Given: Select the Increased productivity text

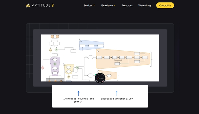Looking at the screenshot, I should (x=117, y=99).
